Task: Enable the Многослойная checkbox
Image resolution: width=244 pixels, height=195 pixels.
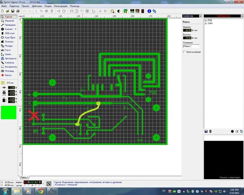Action: click(x=184, y=52)
